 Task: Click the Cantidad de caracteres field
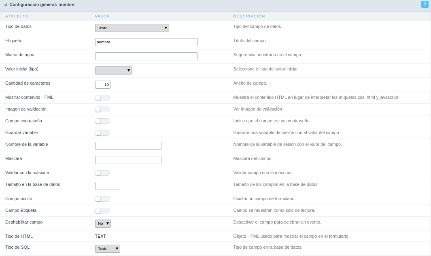(103, 85)
